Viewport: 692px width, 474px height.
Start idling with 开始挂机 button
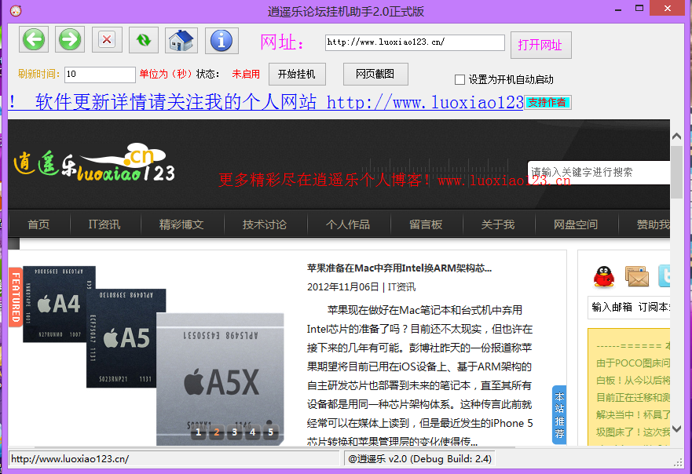pyautogui.click(x=297, y=74)
